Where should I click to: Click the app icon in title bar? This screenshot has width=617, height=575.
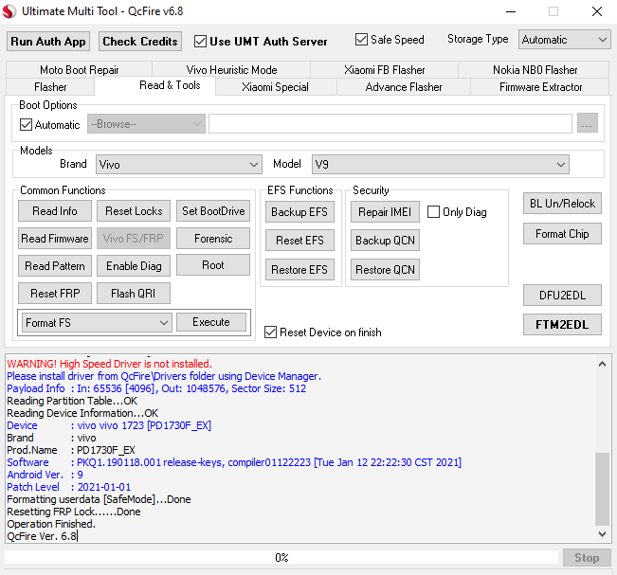(10, 11)
